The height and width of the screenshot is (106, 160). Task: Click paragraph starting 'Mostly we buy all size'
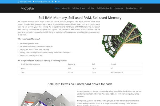[x=108, y=103]
